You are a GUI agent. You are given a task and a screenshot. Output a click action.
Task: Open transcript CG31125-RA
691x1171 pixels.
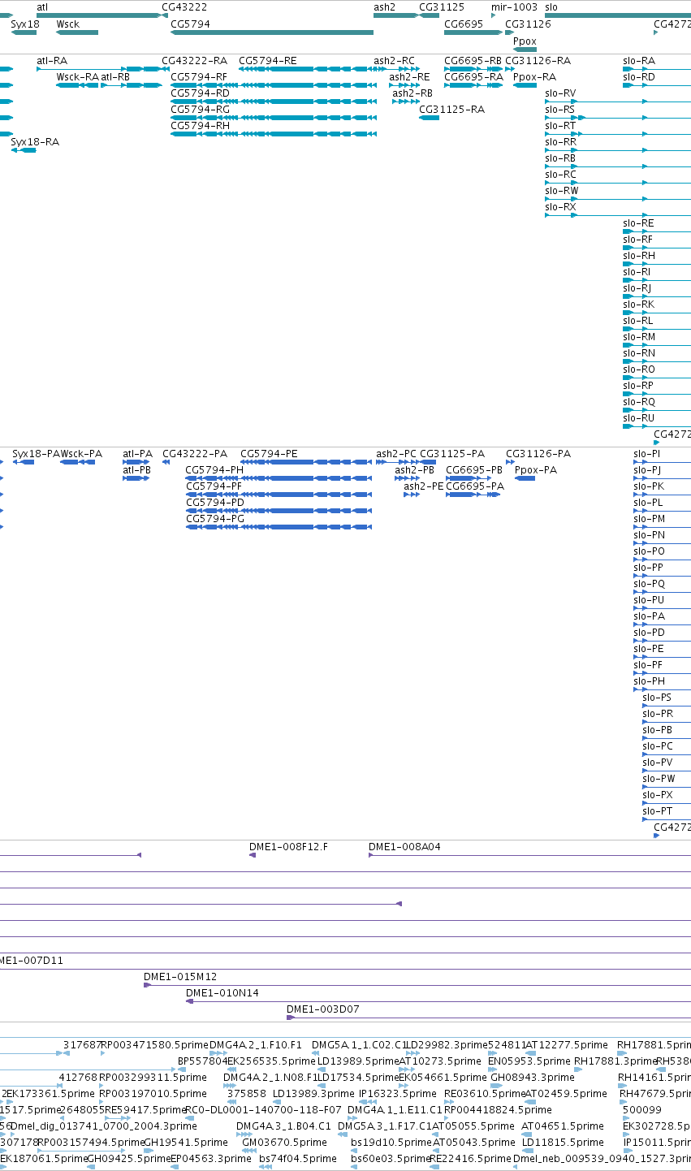pyautogui.click(x=451, y=110)
